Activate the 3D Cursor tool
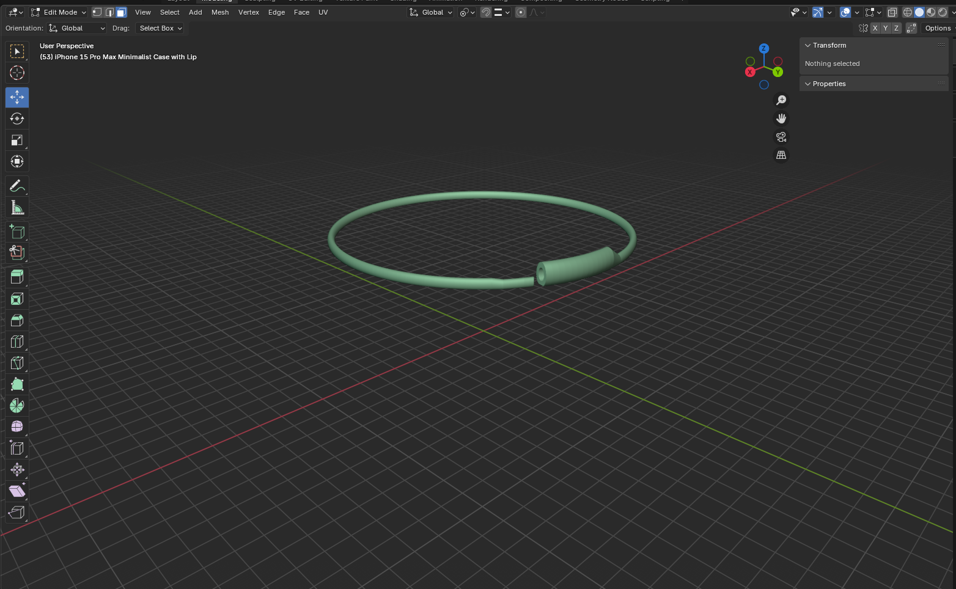Viewport: 956px width, 589px height. (x=17, y=73)
